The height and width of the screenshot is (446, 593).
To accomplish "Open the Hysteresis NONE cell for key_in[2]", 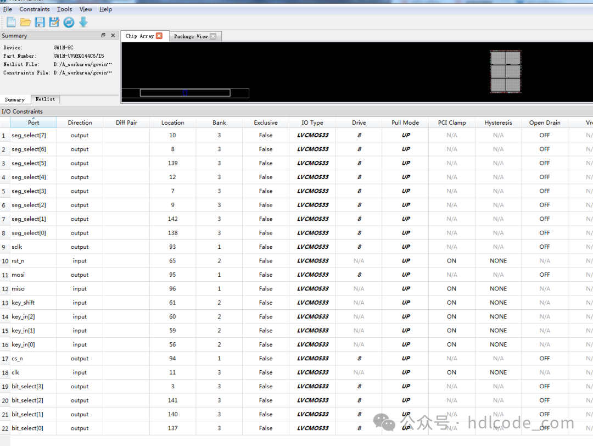I will click(x=499, y=316).
